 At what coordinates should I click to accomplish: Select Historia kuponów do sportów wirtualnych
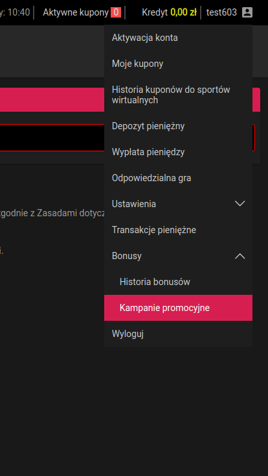click(178, 95)
